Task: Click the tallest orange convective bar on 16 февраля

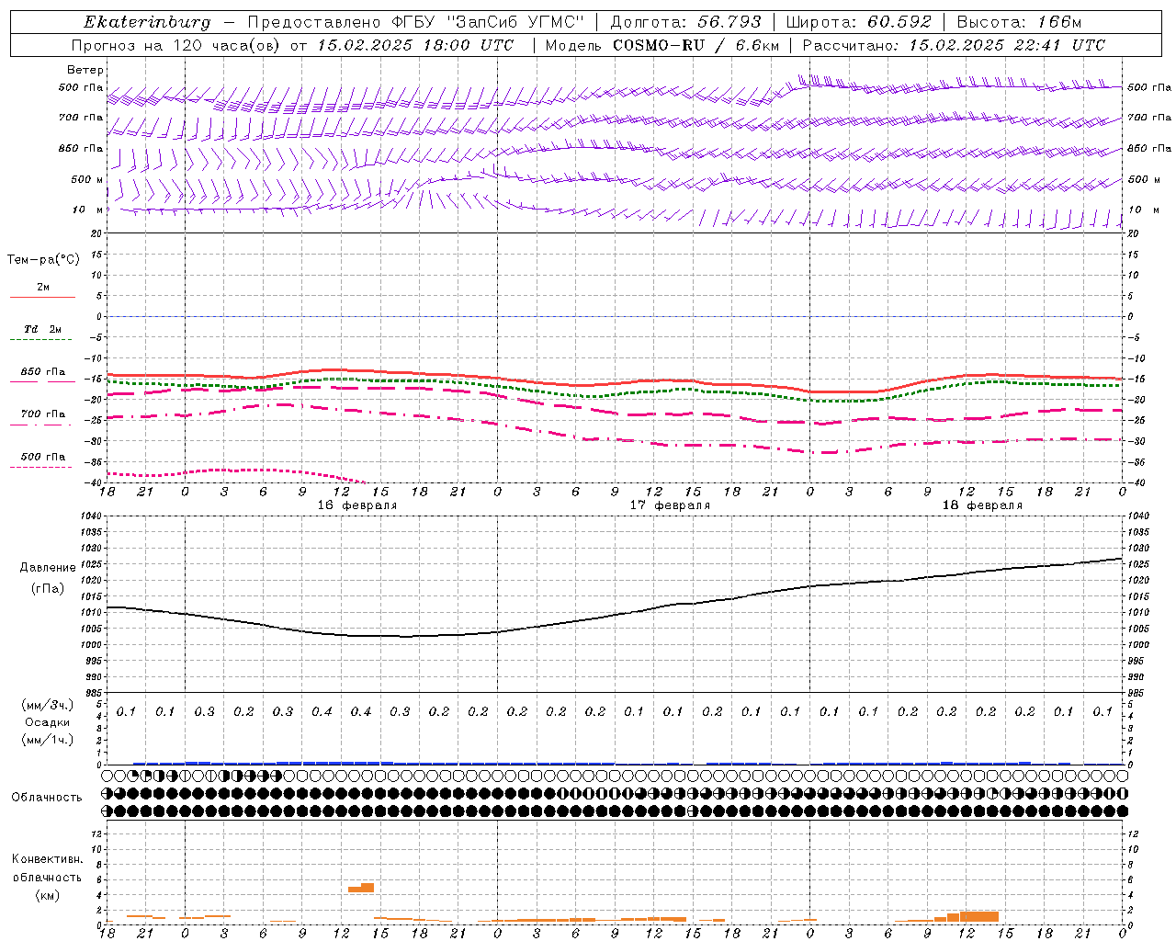Action: (x=367, y=887)
